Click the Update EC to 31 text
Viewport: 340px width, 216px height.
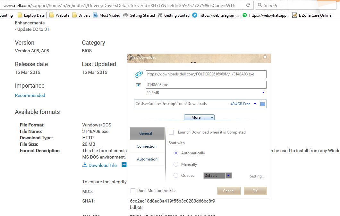(32, 29)
